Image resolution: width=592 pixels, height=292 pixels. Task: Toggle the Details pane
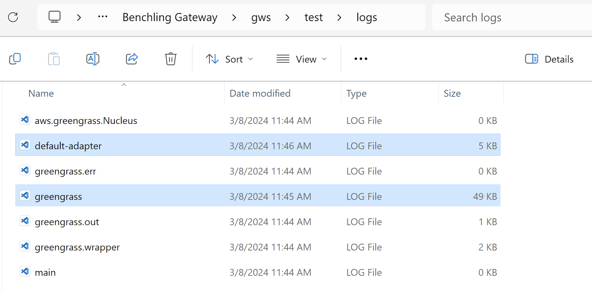[549, 59]
